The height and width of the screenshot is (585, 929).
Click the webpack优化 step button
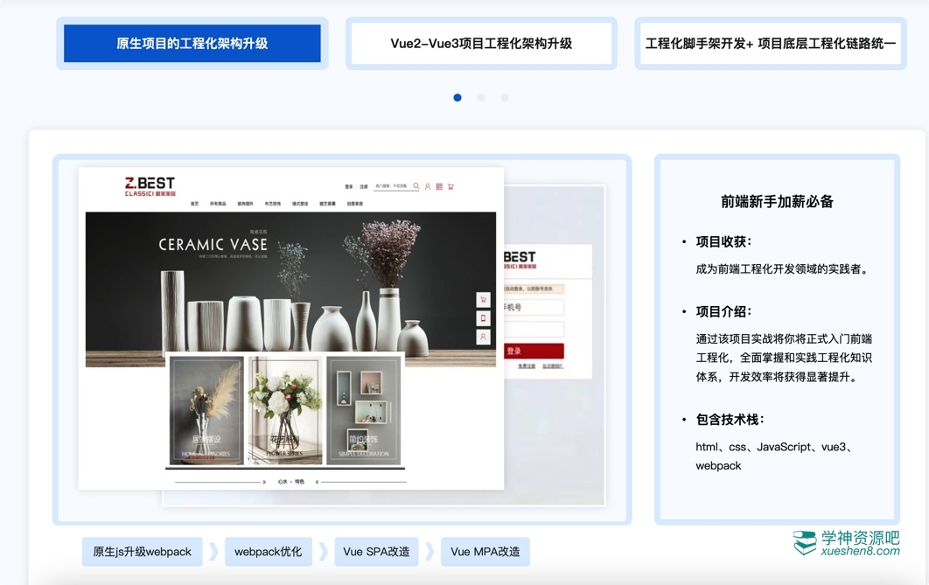[x=268, y=552]
